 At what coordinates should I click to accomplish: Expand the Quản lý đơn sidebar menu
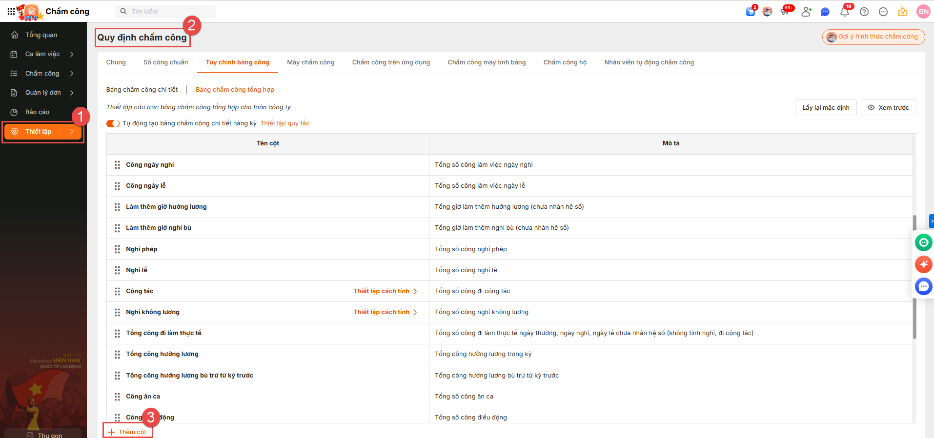[42, 93]
